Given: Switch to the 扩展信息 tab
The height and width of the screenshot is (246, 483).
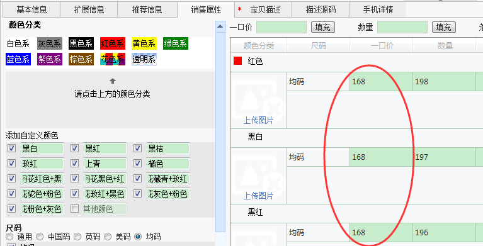Looking at the screenshot, I should click(x=89, y=9).
